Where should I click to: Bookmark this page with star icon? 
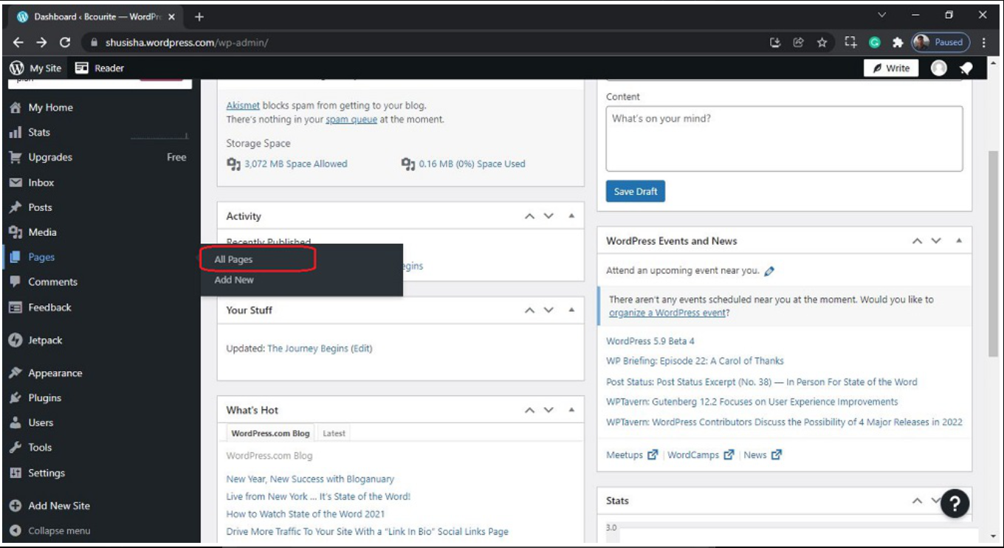point(822,43)
